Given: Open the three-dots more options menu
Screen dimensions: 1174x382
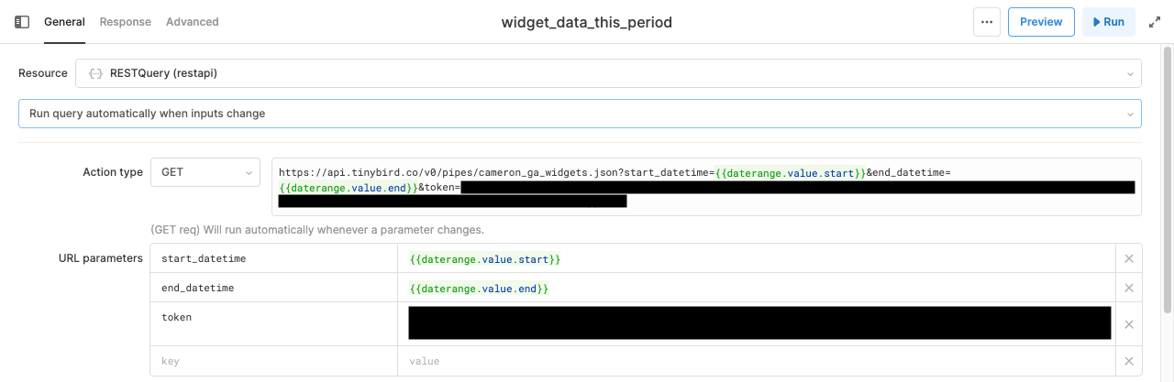Looking at the screenshot, I should (987, 22).
